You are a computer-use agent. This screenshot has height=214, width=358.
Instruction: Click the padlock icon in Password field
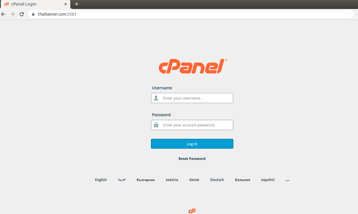pyautogui.click(x=156, y=125)
